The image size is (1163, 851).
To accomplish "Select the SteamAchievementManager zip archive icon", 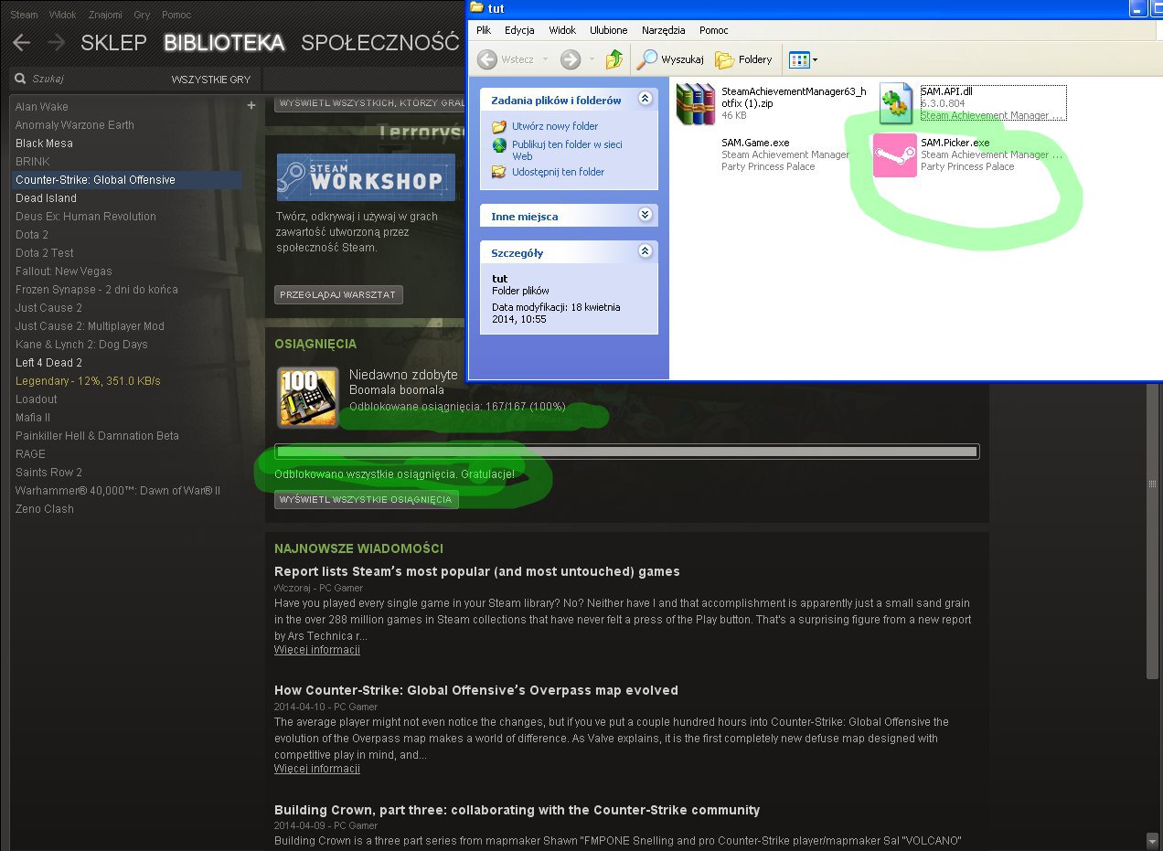I will click(696, 103).
